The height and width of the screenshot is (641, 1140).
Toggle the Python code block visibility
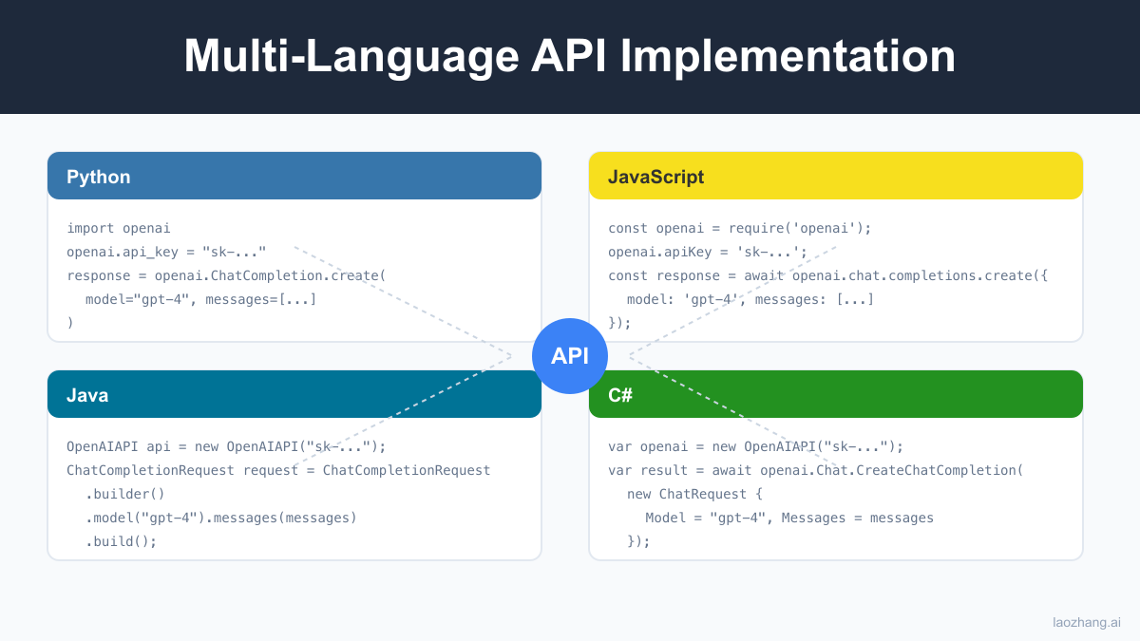(x=294, y=275)
